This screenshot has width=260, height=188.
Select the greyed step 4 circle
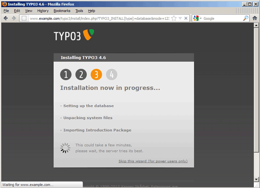click(x=112, y=74)
